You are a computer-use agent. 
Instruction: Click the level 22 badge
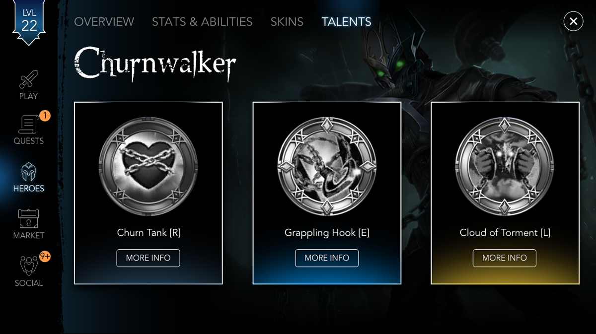pos(29,23)
